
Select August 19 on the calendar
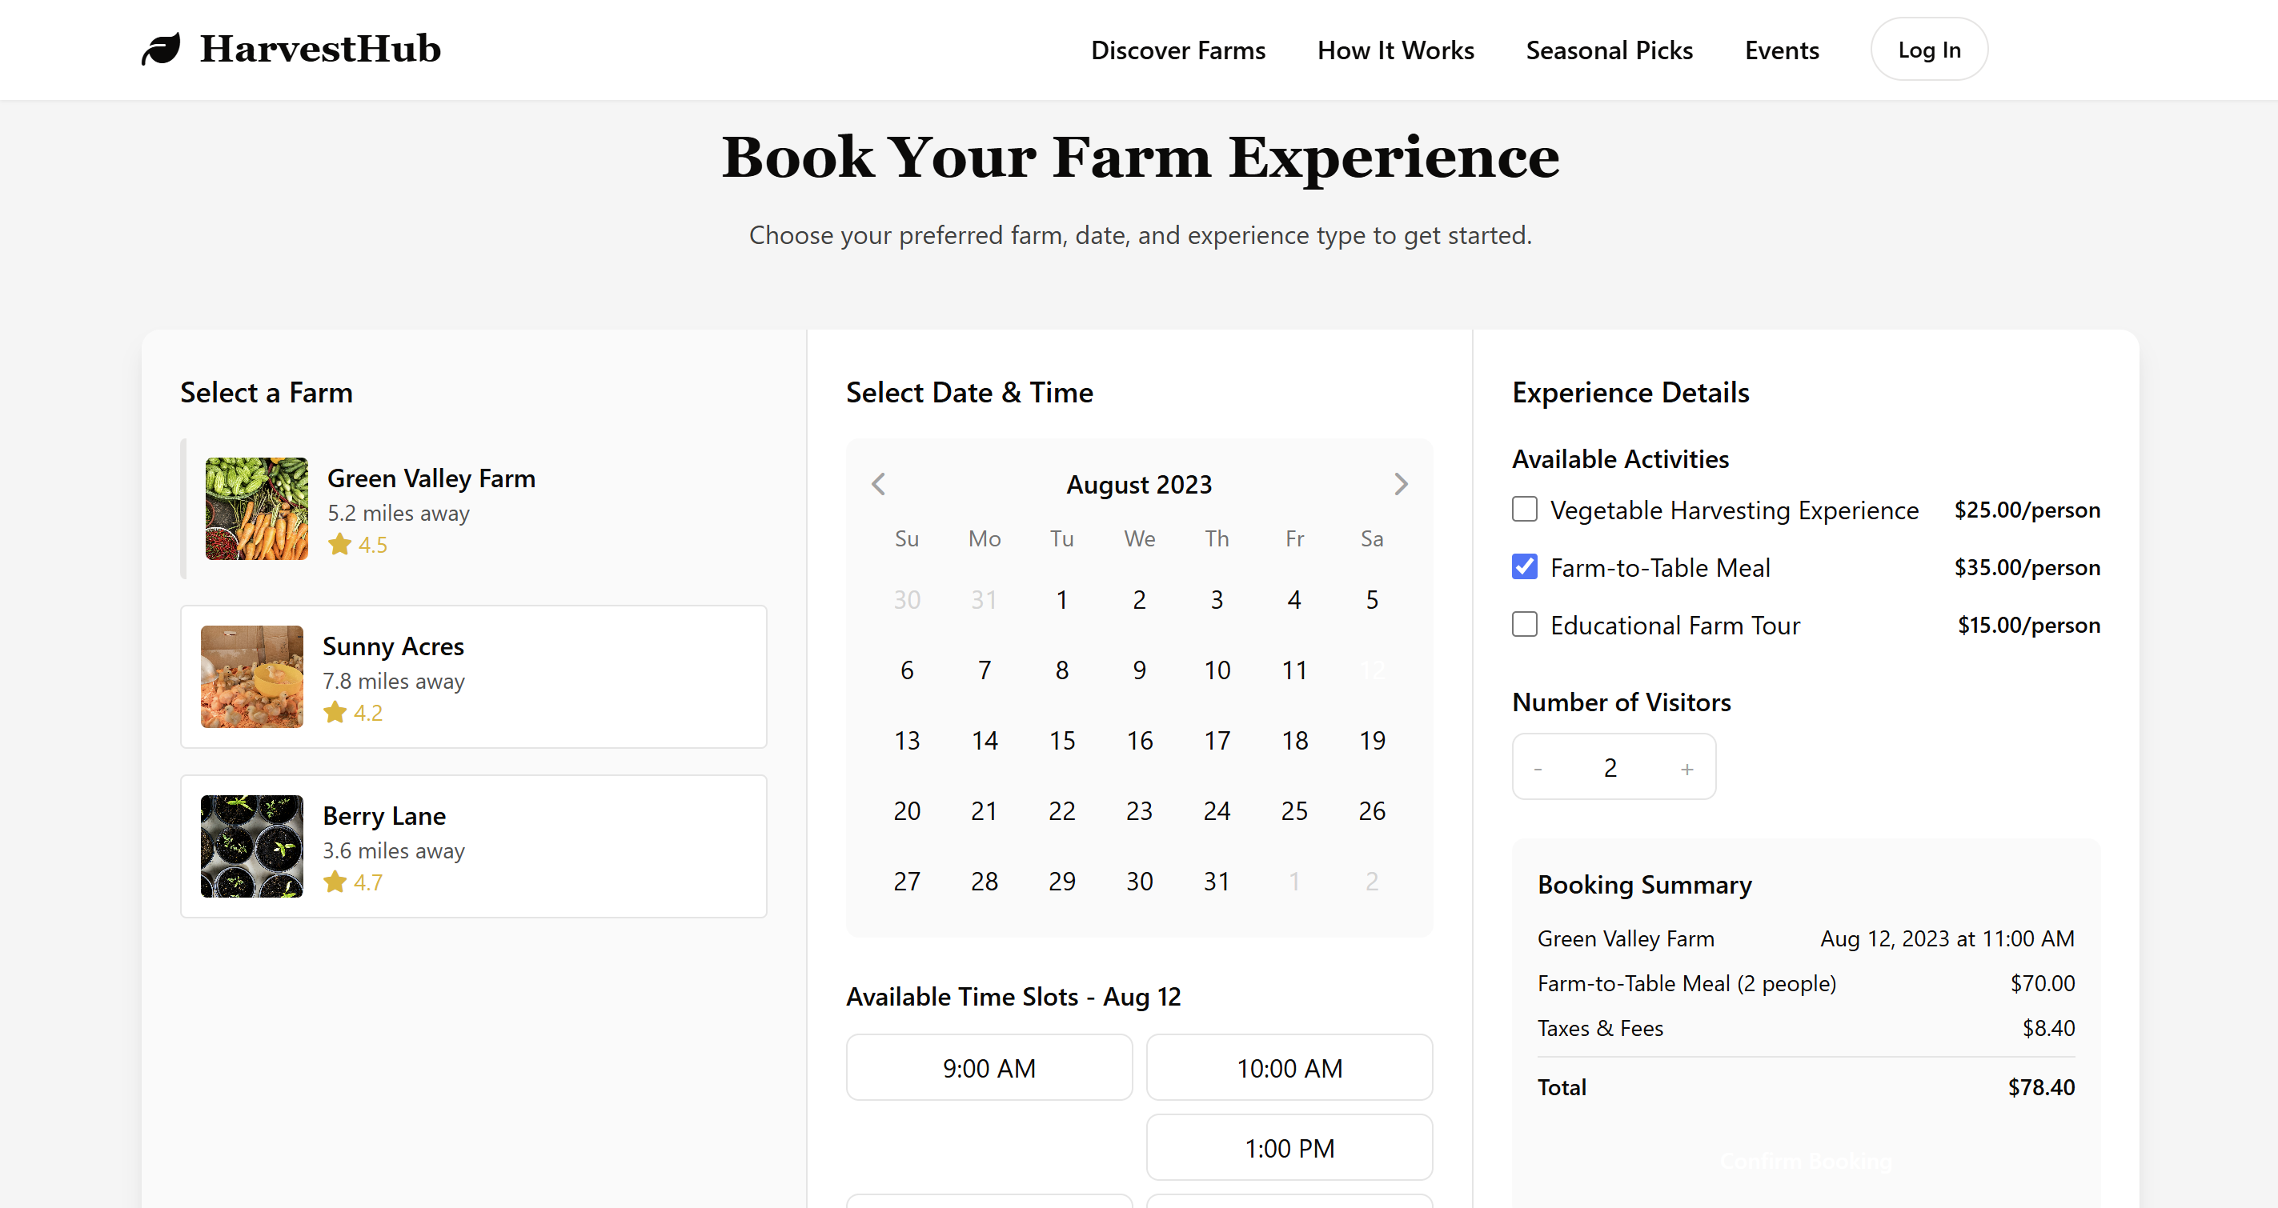[x=1372, y=741]
